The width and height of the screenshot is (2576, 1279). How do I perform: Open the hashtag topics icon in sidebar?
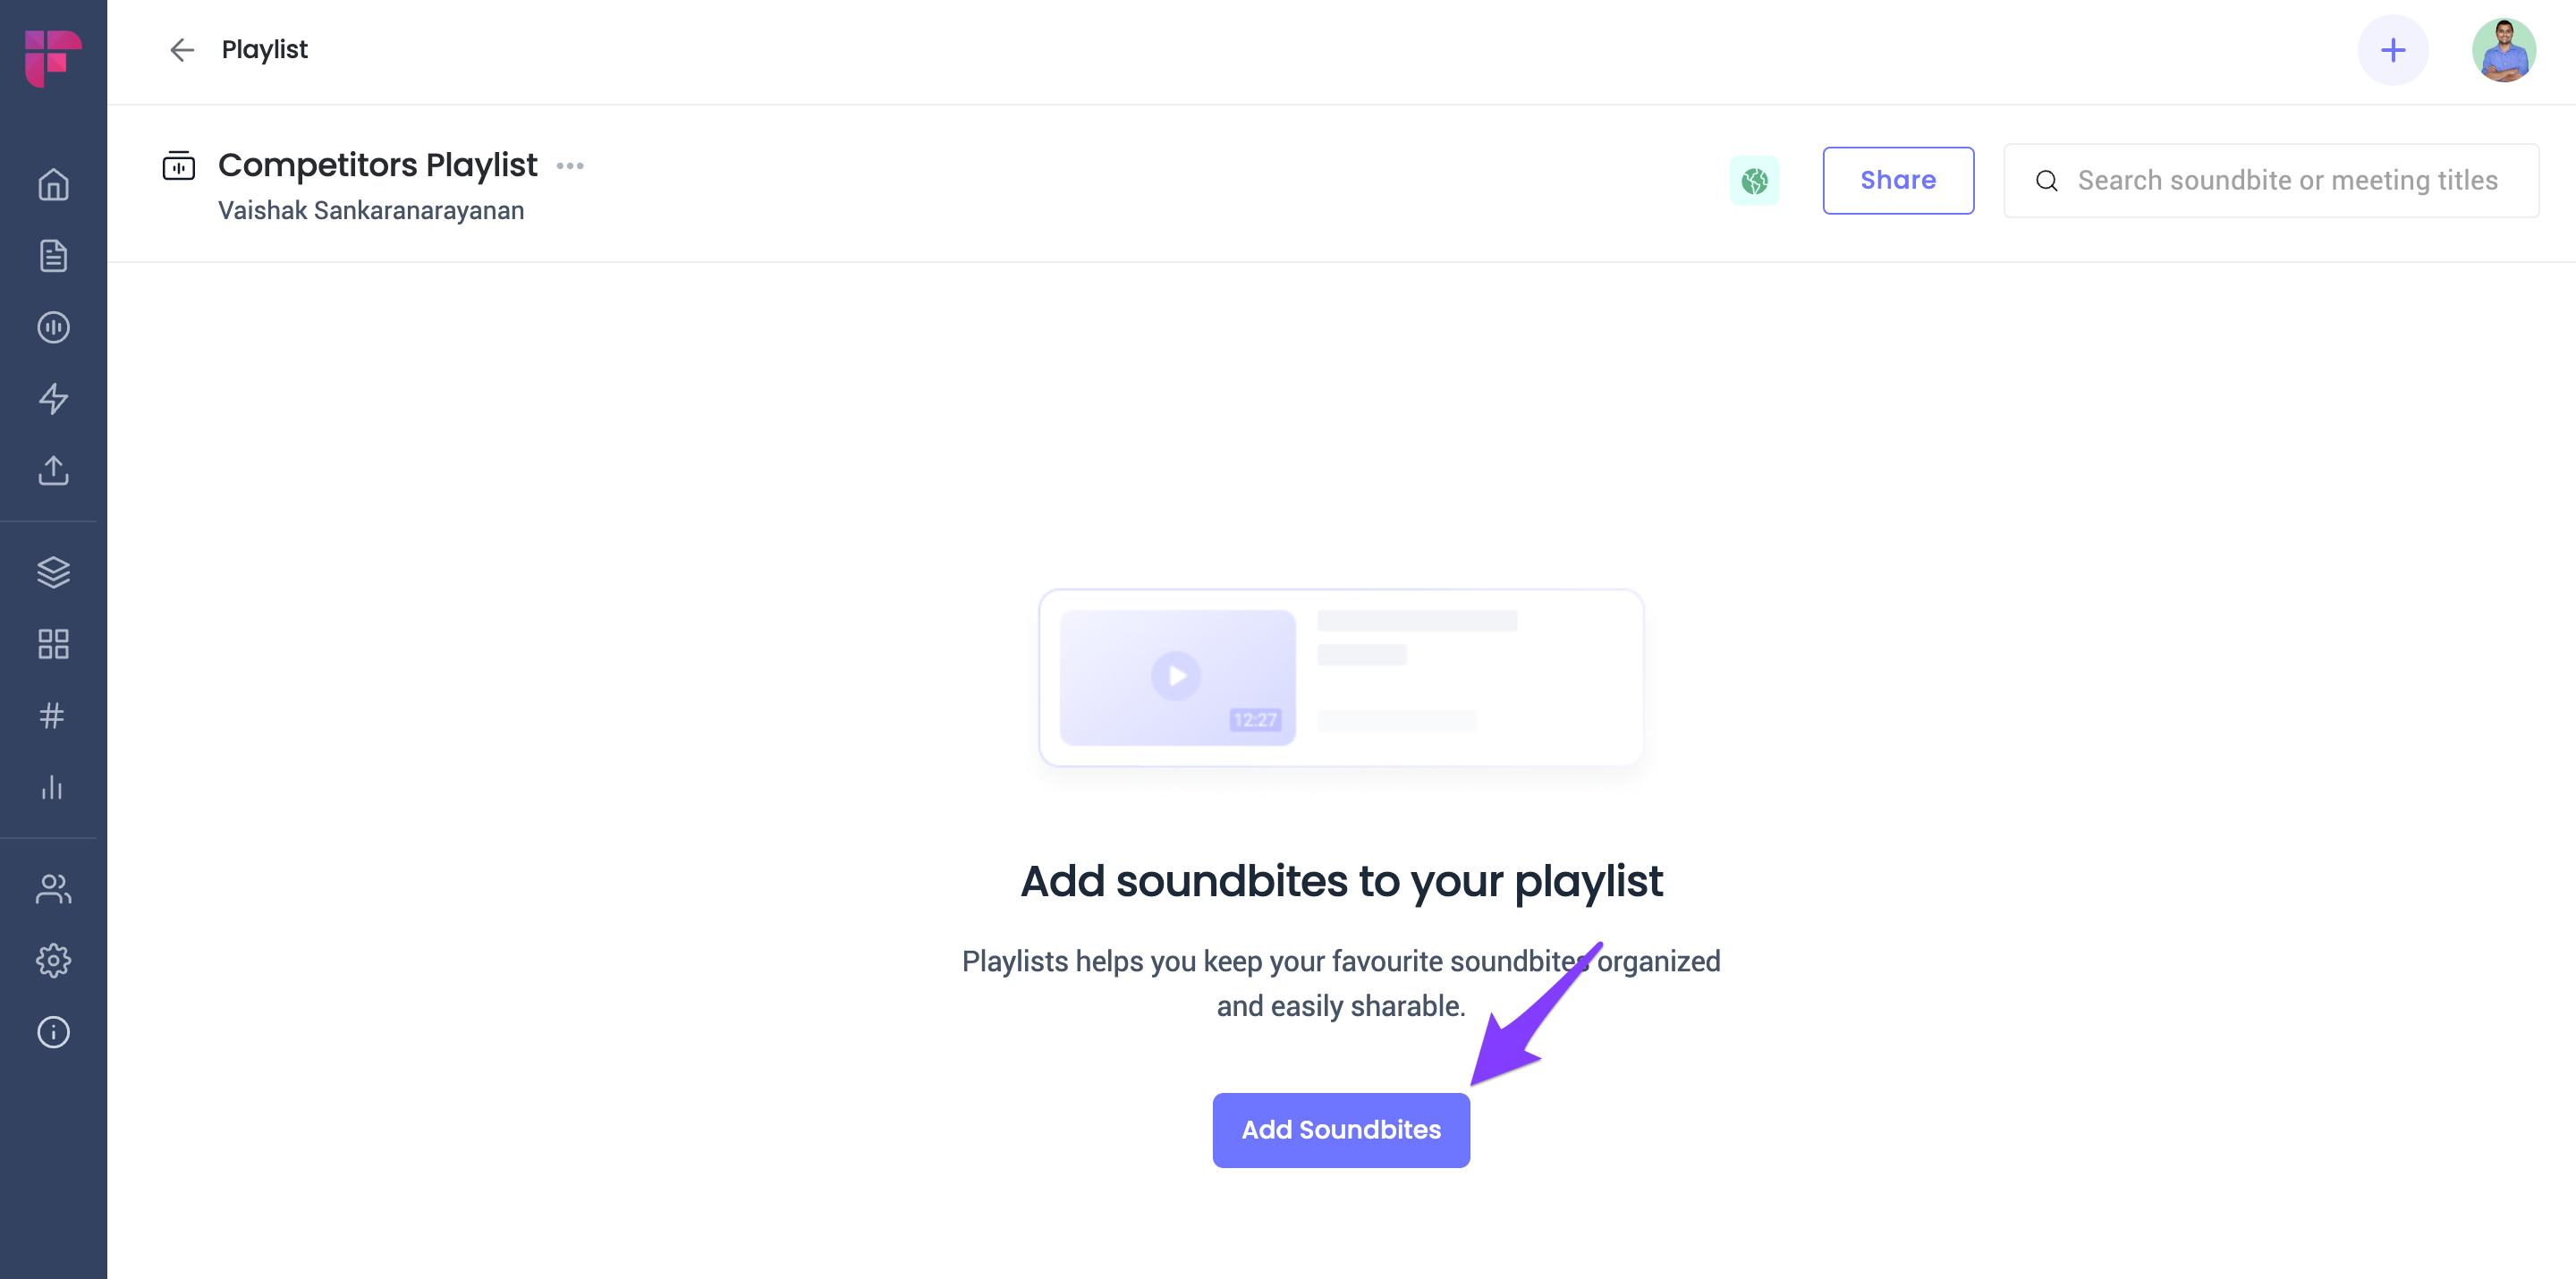click(x=53, y=715)
